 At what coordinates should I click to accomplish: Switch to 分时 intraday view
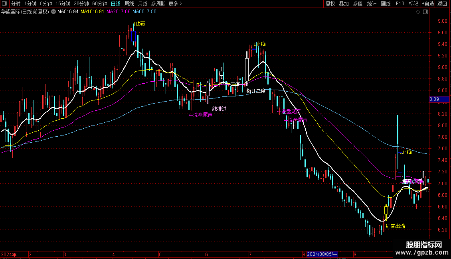16,4
